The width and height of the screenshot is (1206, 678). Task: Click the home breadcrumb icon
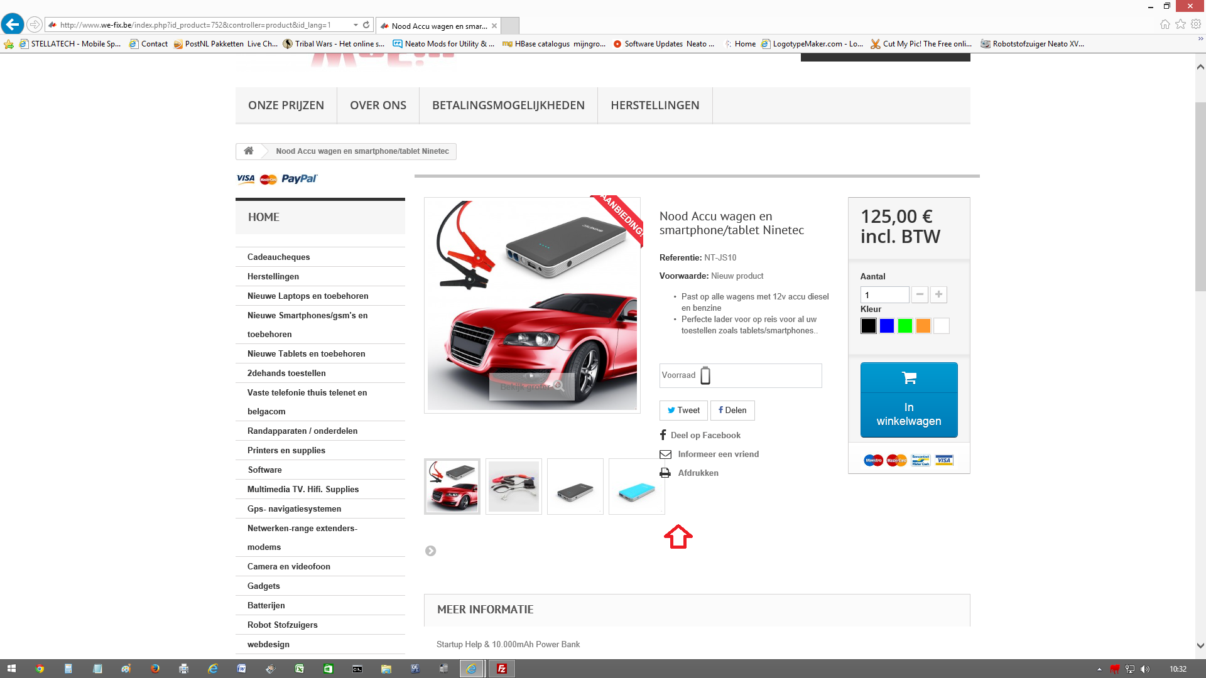[249, 151]
